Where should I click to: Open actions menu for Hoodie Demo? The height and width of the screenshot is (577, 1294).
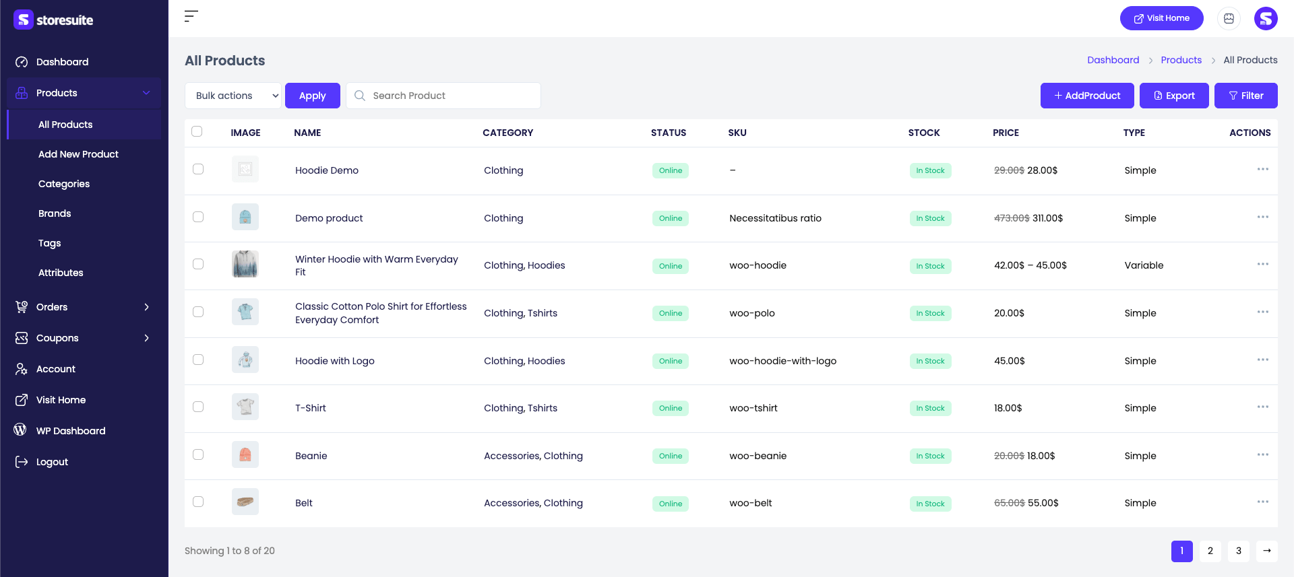click(1262, 170)
